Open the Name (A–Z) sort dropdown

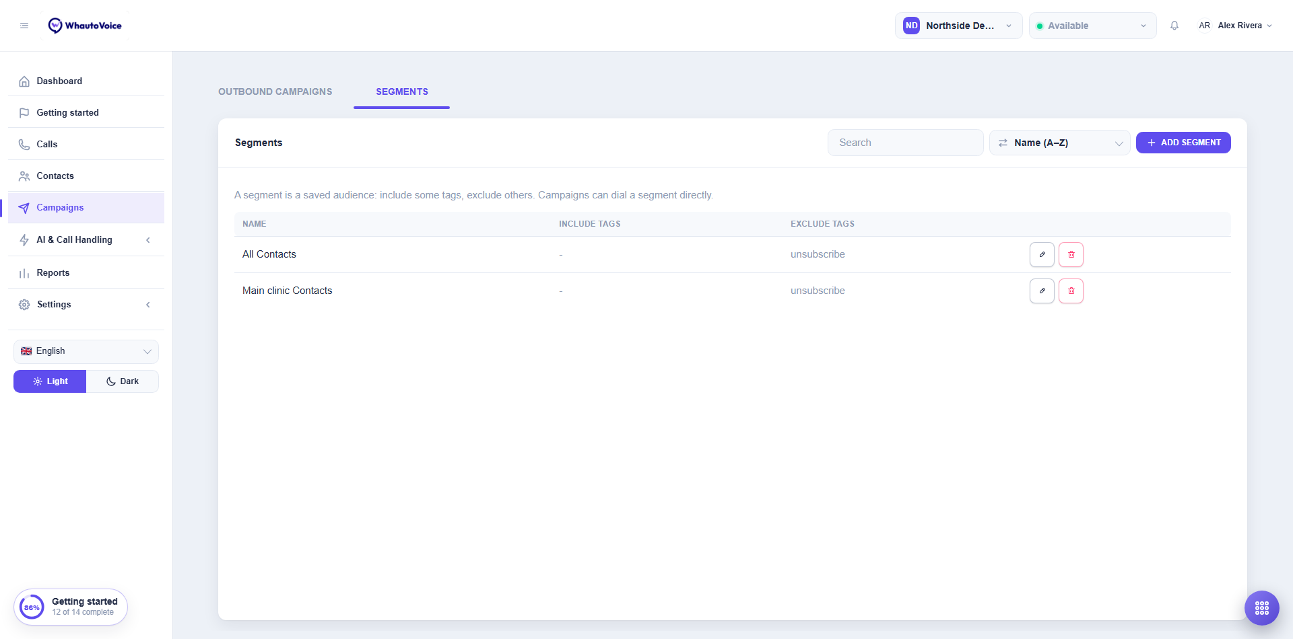(1059, 143)
